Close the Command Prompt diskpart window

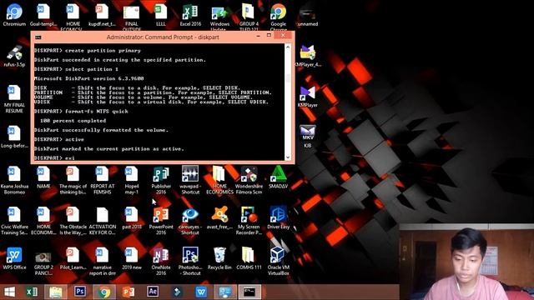pos(284,36)
